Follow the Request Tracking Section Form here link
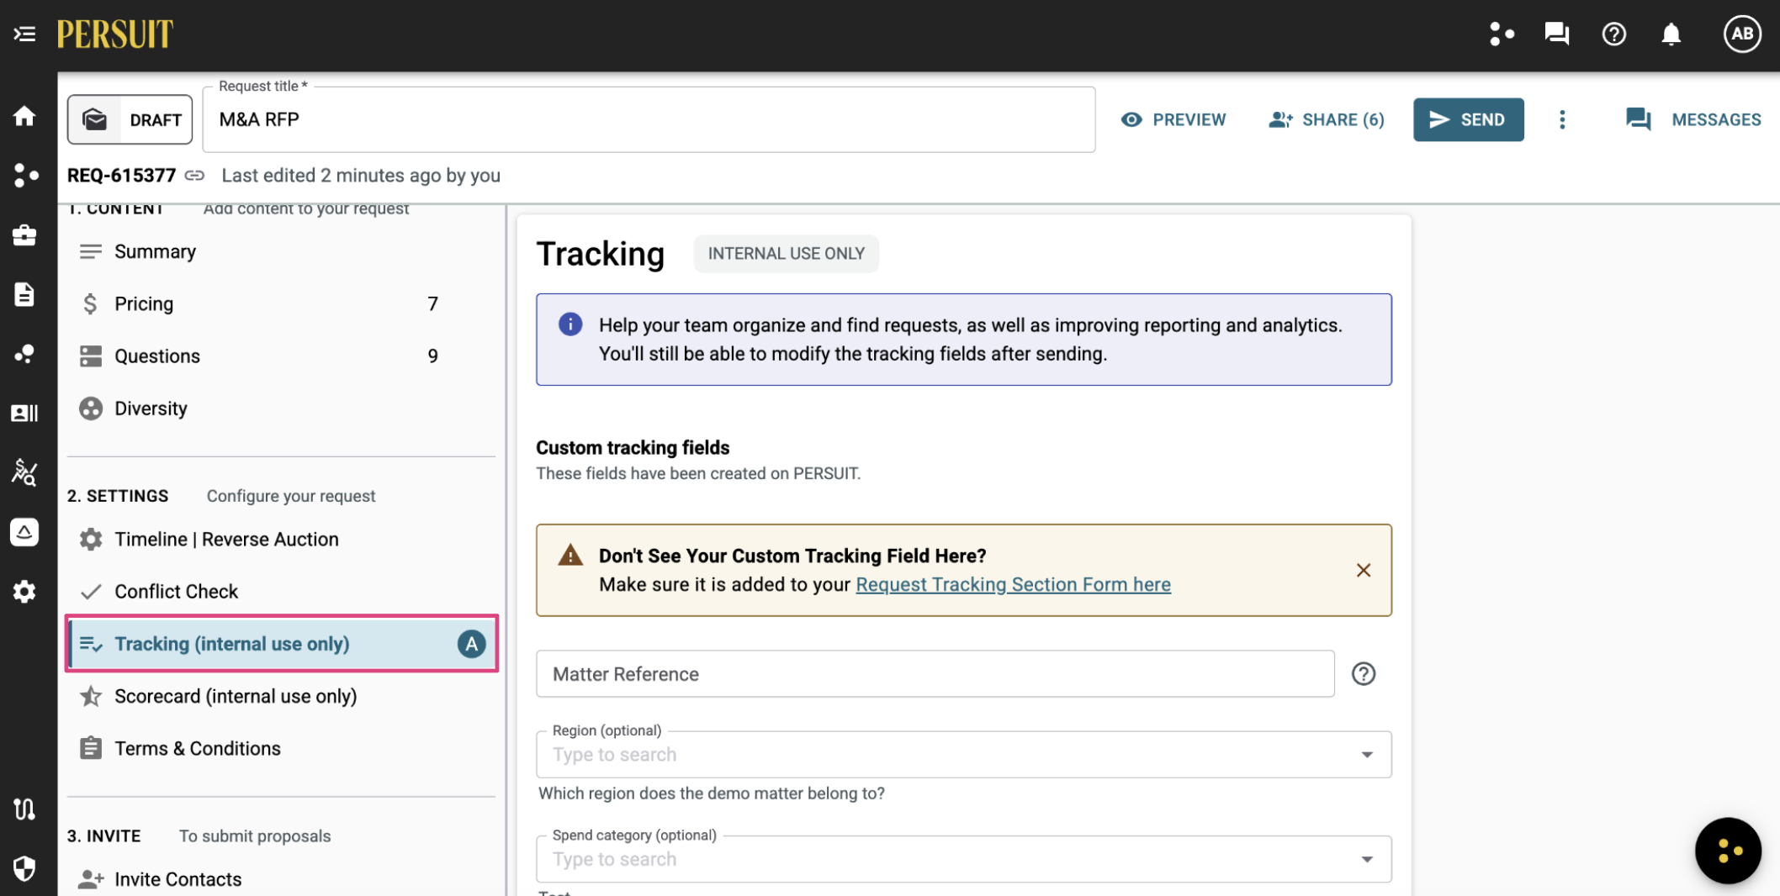This screenshot has height=896, width=1780. coord(1013,584)
